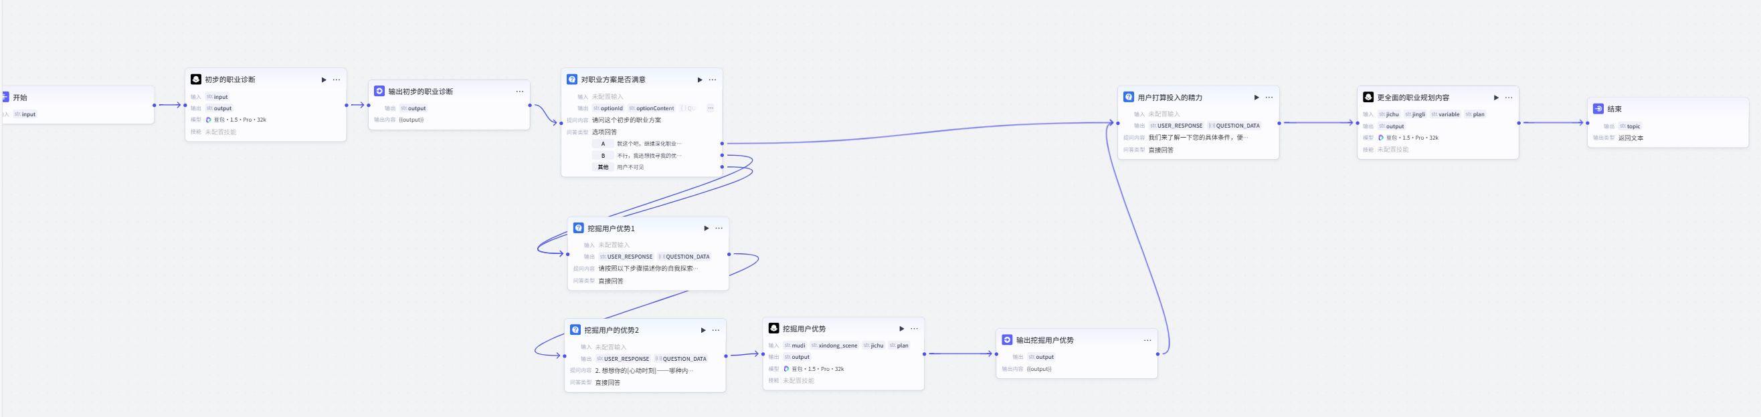The image size is (1761, 417).
Task: Click 请按照以下步骤描述 question content text
Action: coord(648,269)
